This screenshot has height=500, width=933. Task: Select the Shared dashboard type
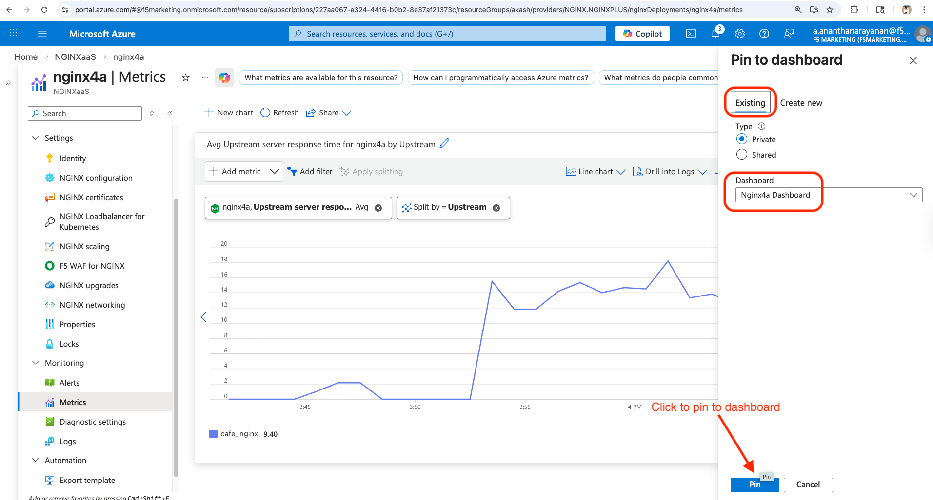(742, 155)
